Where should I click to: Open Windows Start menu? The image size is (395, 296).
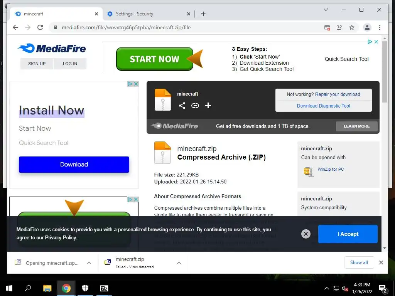coord(9,288)
